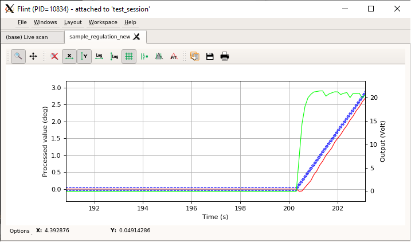Click the X coordinate value 4.392876
Image resolution: width=411 pixels, height=242 pixels.
[57, 231]
